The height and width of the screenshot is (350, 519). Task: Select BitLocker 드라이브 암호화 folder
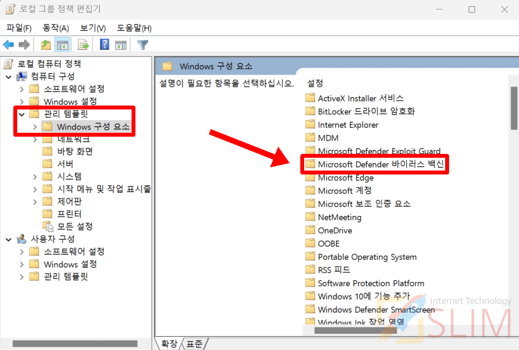pos(366,111)
